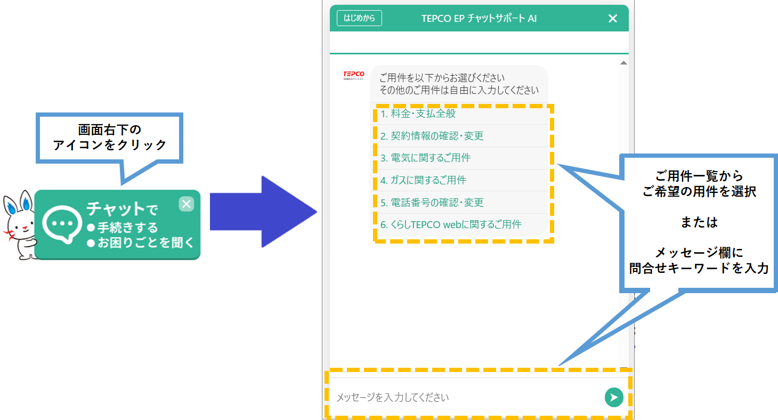
Task: Click the チャットで手続きする banner
Action: click(x=117, y=224)
